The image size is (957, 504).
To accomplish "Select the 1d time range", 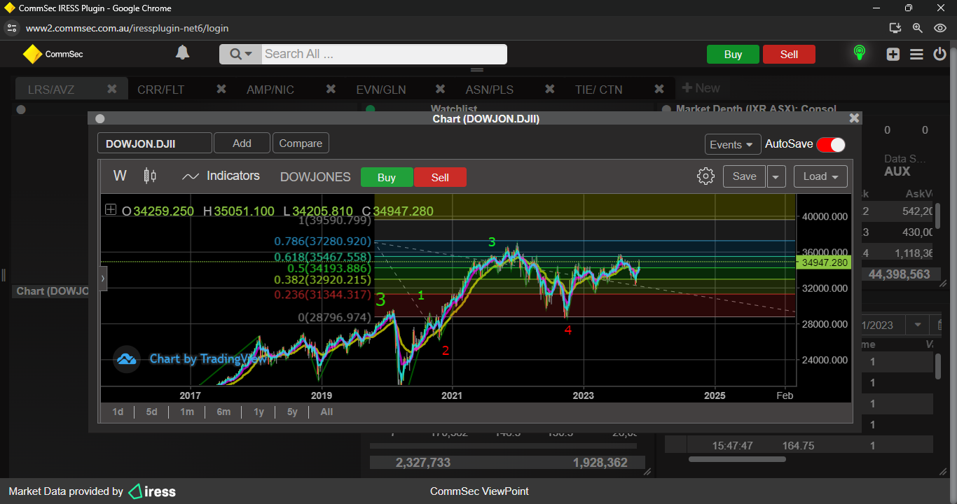I will [118, 412].
